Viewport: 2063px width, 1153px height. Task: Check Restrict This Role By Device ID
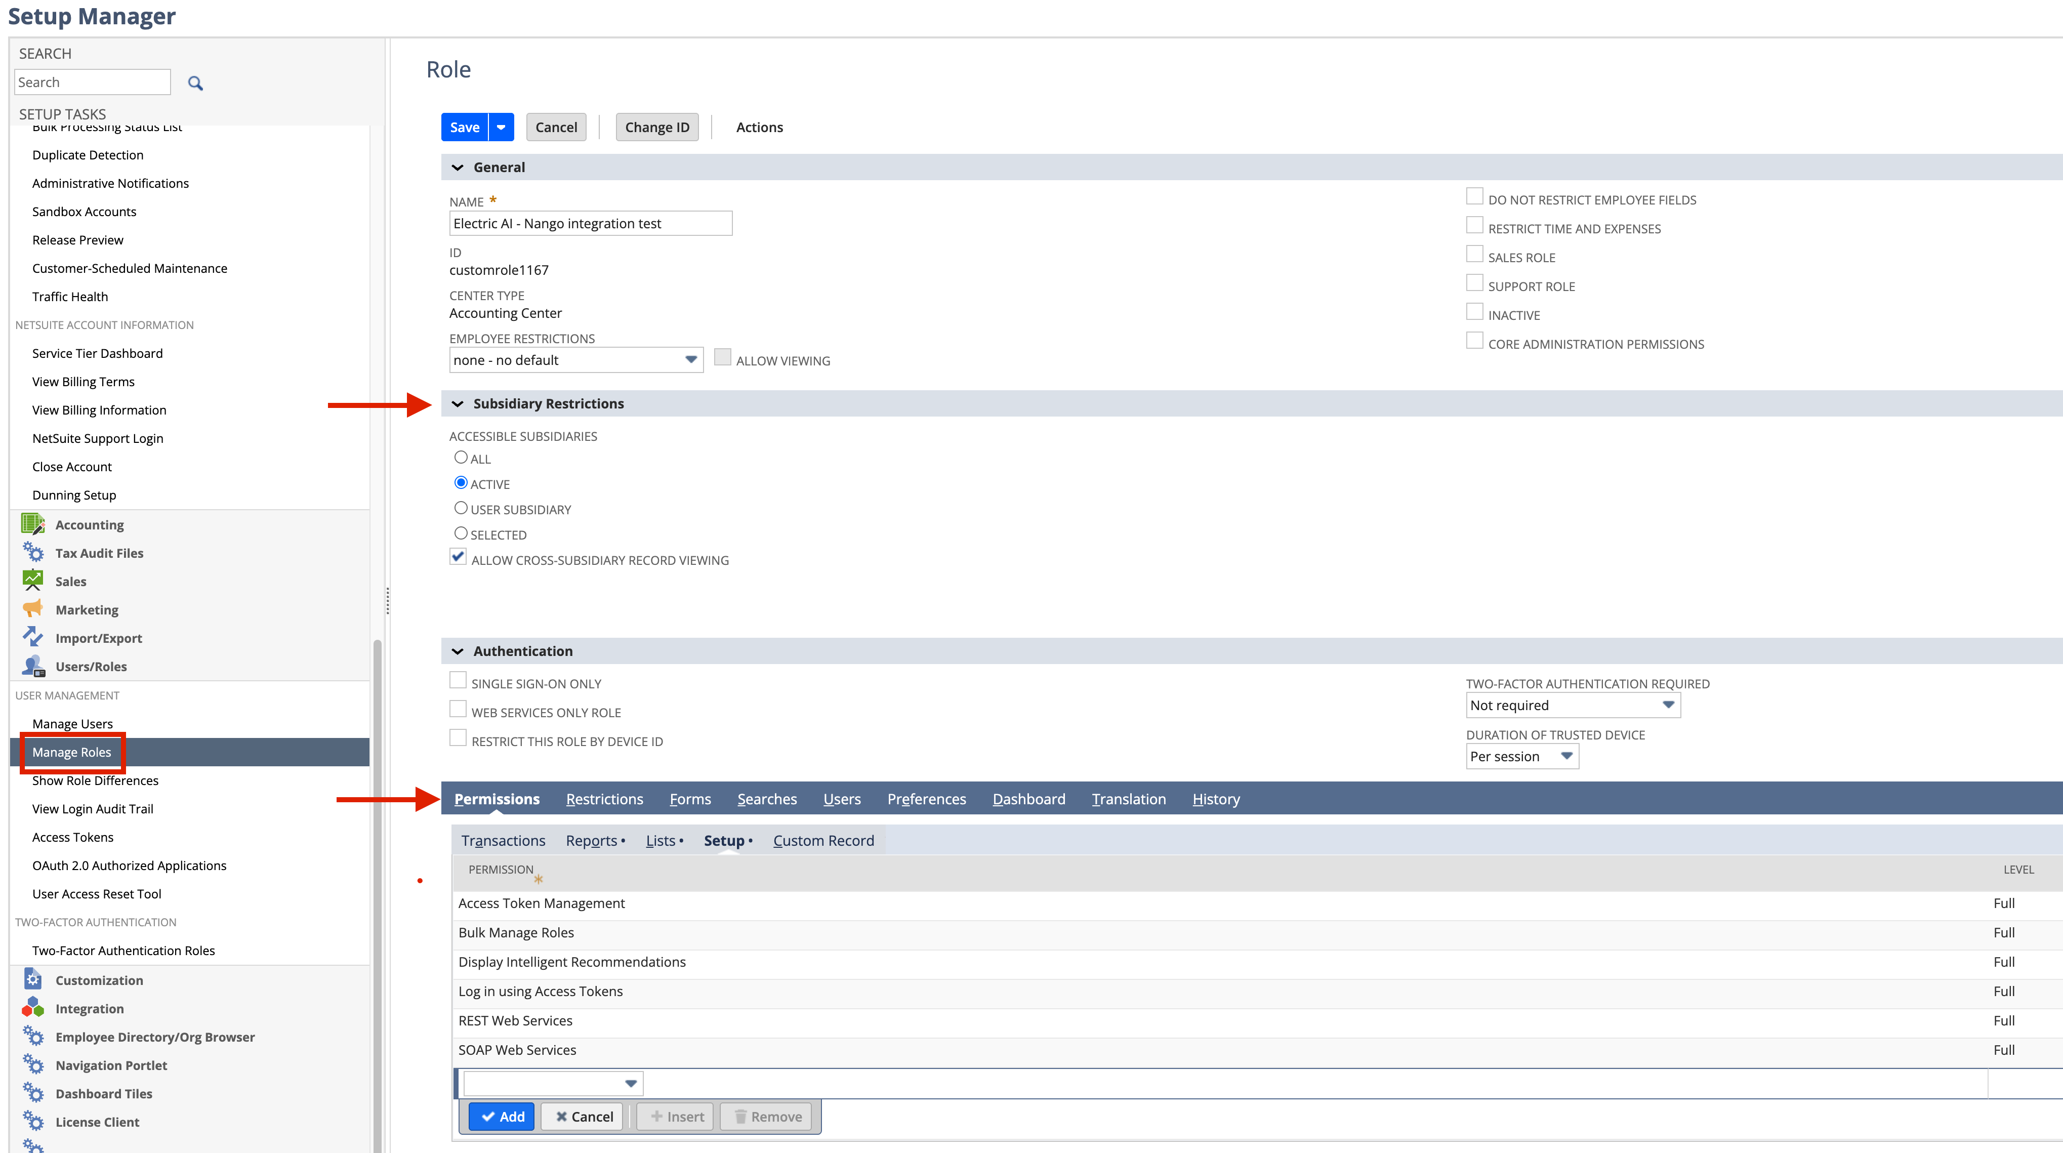click(458, 738)
